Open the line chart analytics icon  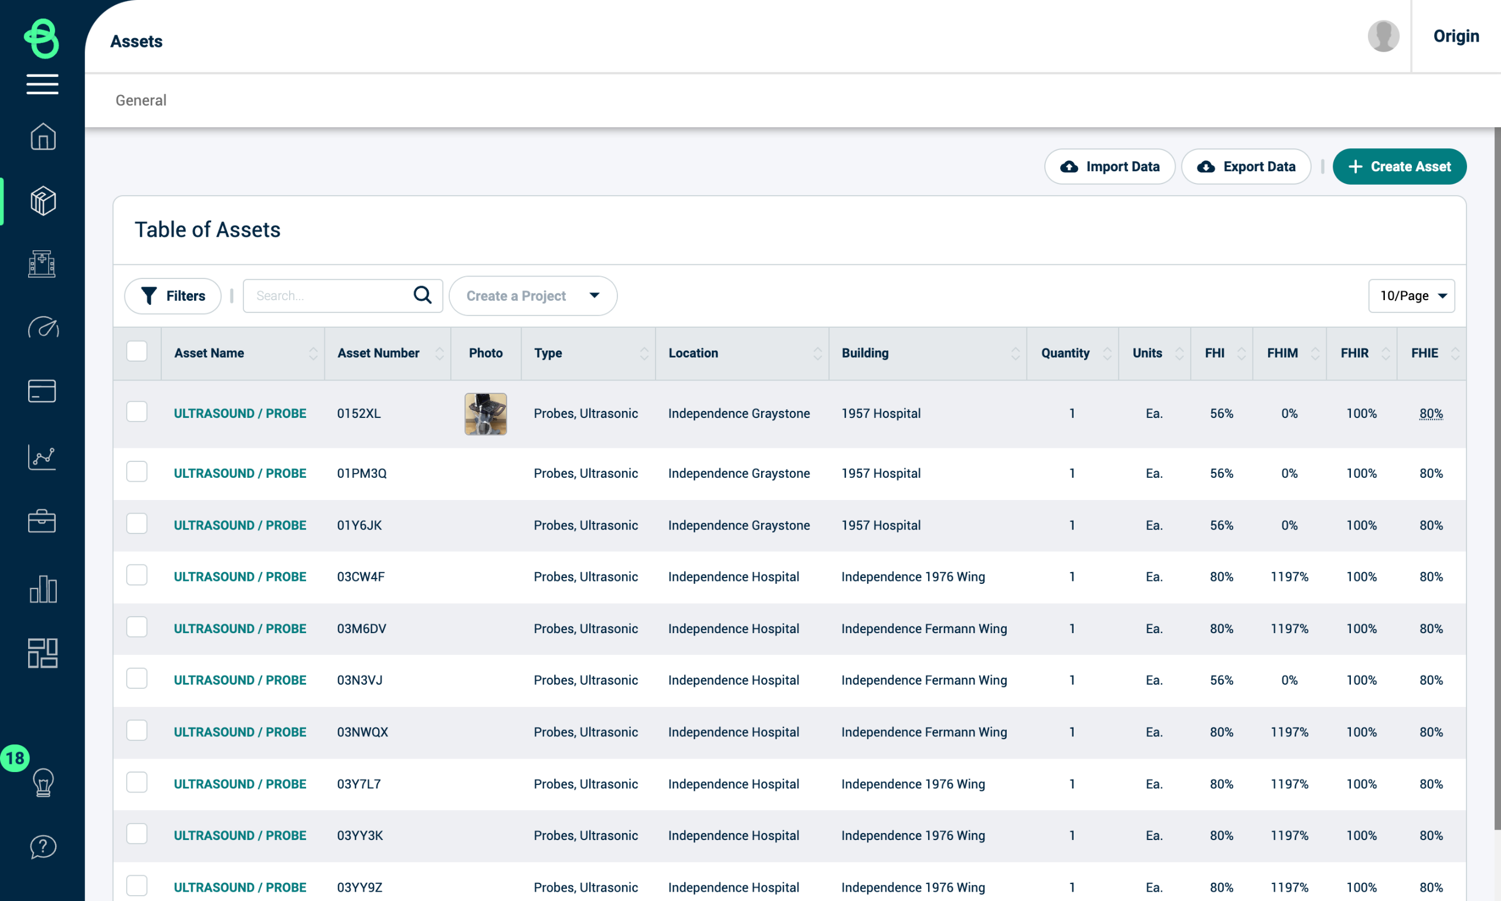coord(42,457)
